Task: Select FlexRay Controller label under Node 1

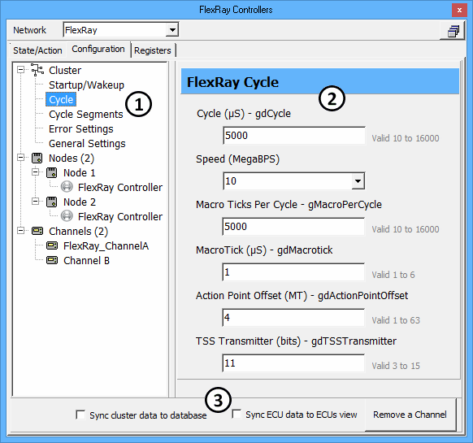Action: [x=120, y=188]
